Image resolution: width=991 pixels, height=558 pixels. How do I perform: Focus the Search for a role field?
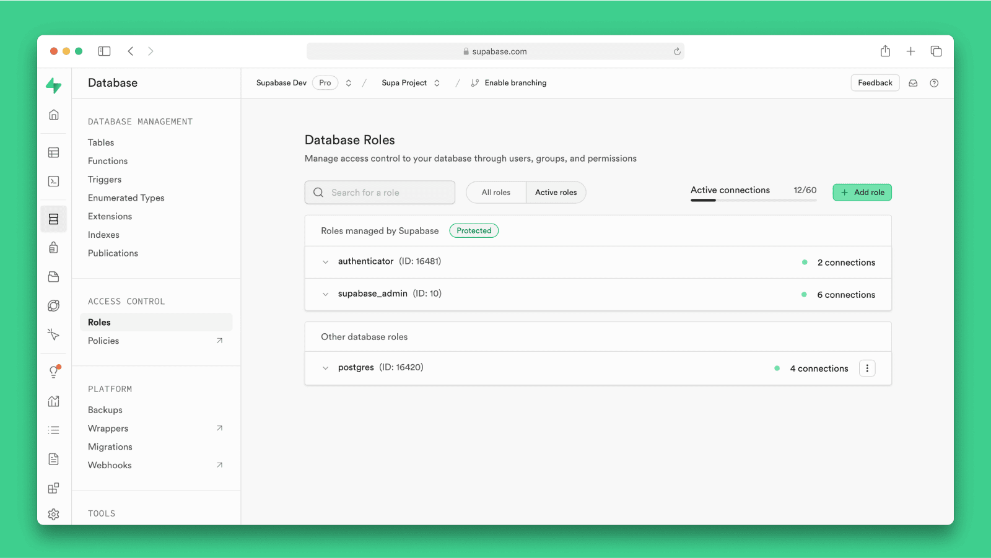click(380, 193)
